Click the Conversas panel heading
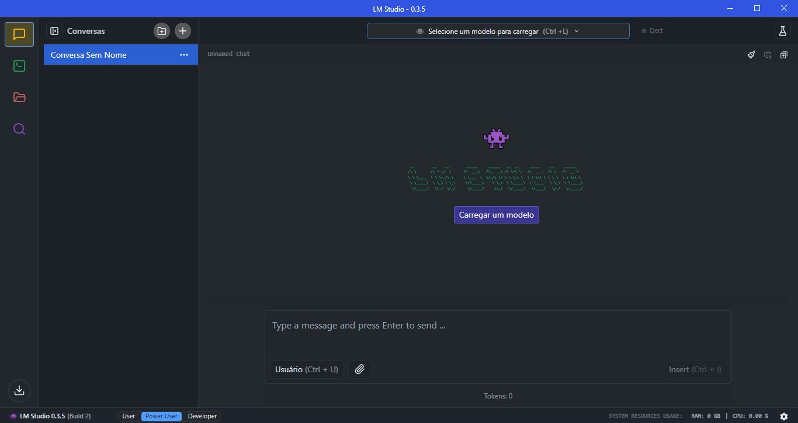This screenshot has width=798, height=423. [x=86, y=31]
